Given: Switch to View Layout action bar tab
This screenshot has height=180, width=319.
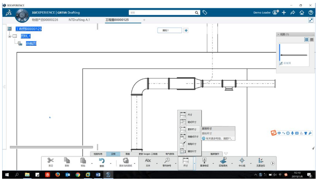Looking at the screenshot, I should 98,154.
